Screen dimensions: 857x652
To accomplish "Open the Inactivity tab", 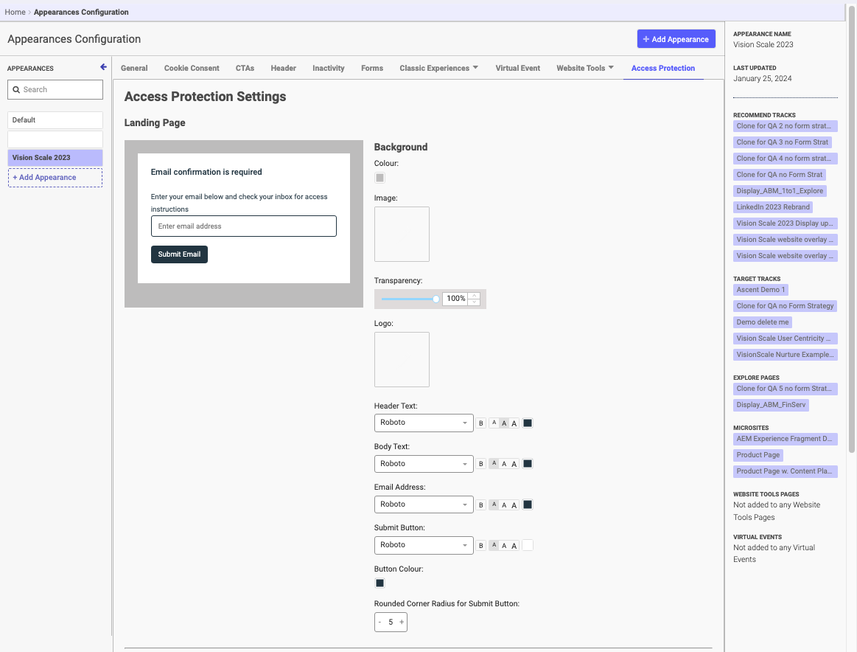I will 329,68.
